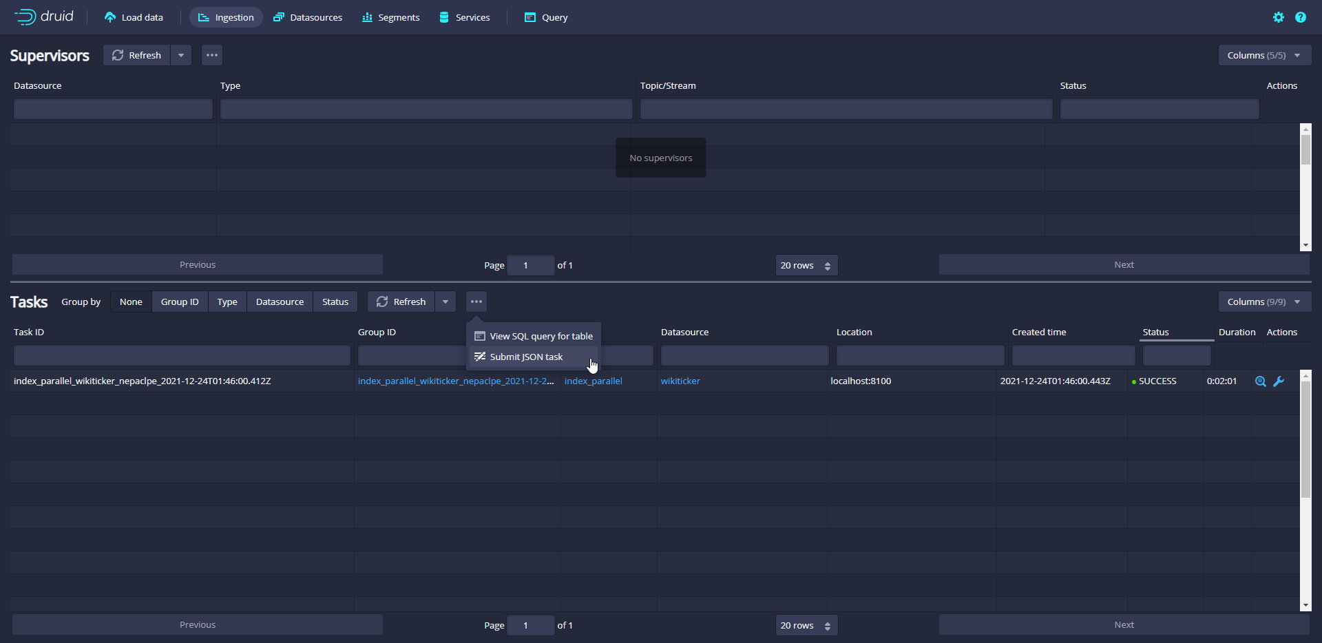Focus Supervisors page number field
This screenshot has width=1322, height=643.
coord(530,265)
